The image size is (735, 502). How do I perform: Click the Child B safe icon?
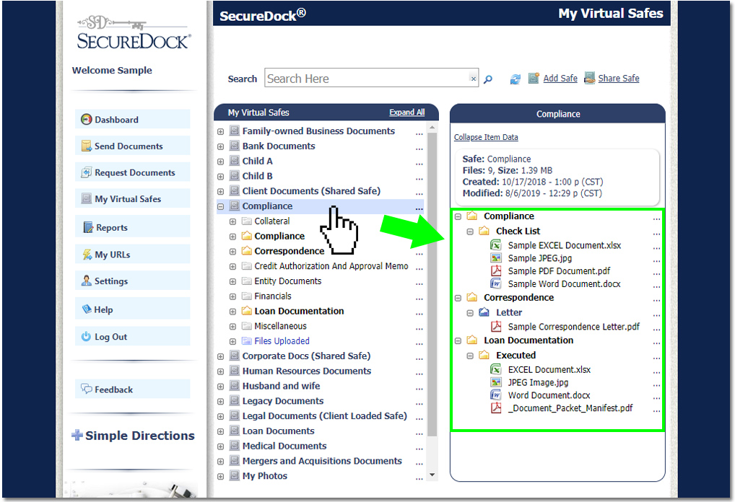pos(235,175)
